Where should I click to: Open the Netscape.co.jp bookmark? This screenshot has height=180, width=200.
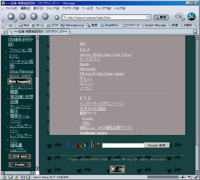(72, 25)
